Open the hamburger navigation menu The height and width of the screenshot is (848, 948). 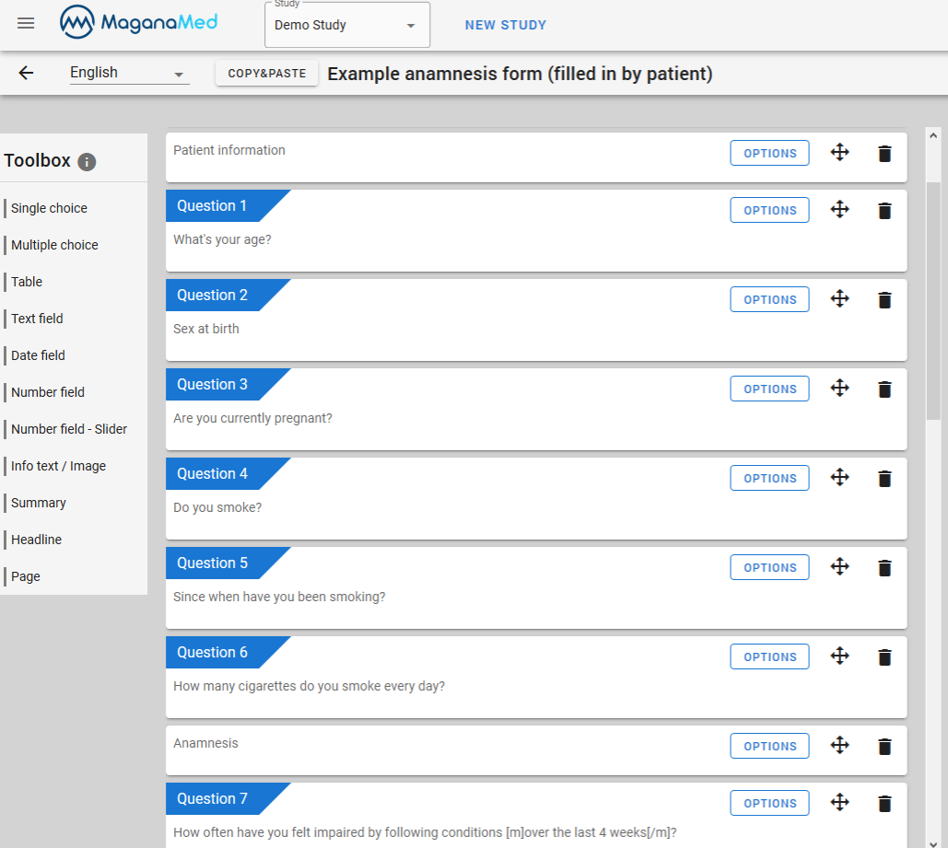tap(25, 25)
